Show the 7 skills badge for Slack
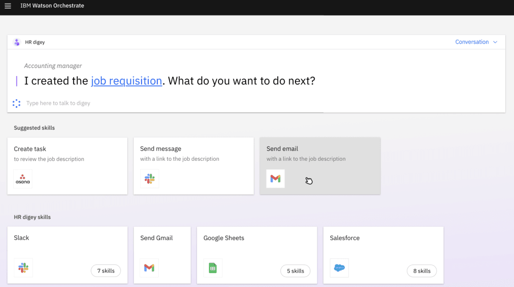 click(106, 271)
